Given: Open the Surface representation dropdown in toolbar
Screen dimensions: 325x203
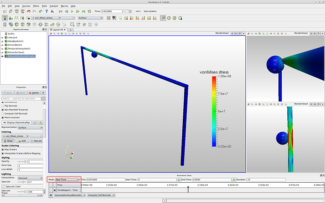Looking at the screenshot, I should coord(91,18).
